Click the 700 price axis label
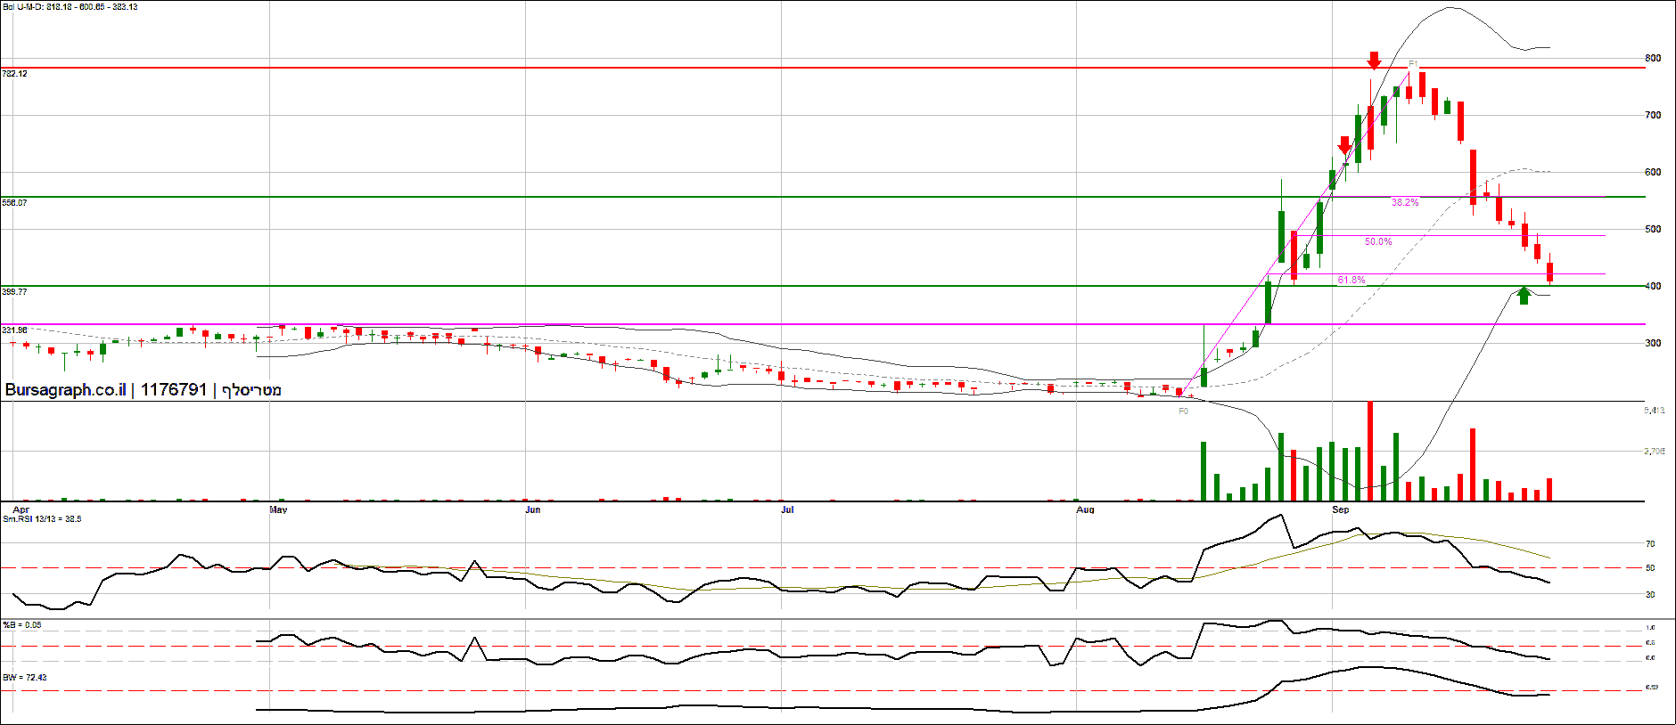This screenshot has height=725, width=1676. [x=1653, y=116]
